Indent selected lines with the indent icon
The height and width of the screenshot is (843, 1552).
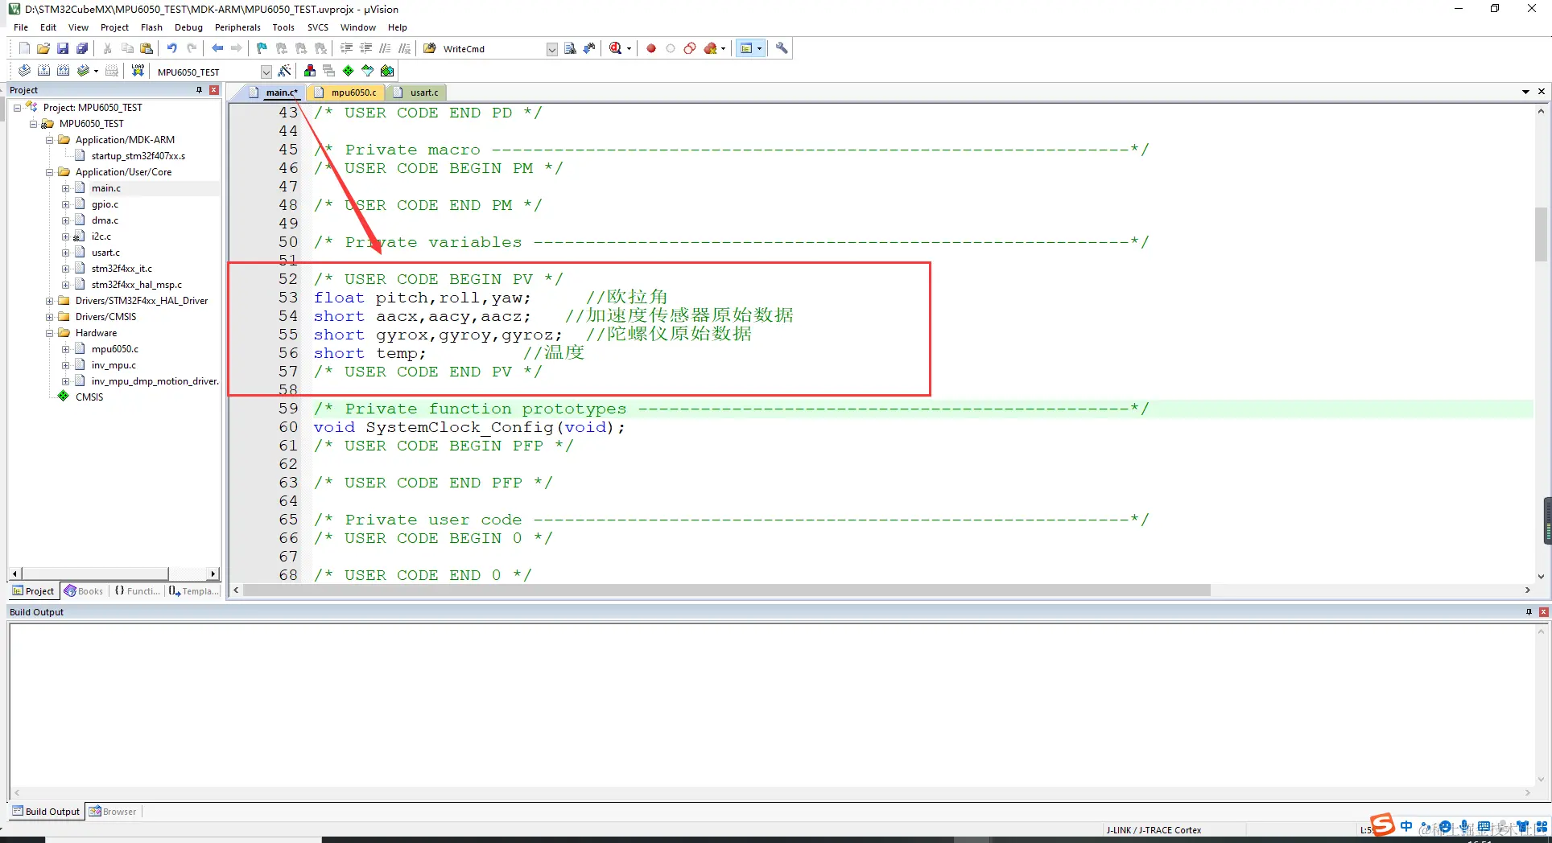pos(347,48)
